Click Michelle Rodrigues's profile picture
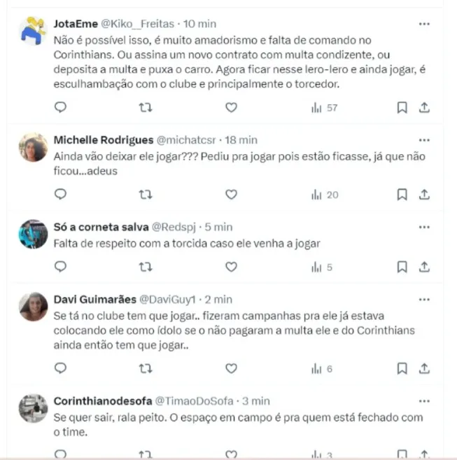 [33, 148]
